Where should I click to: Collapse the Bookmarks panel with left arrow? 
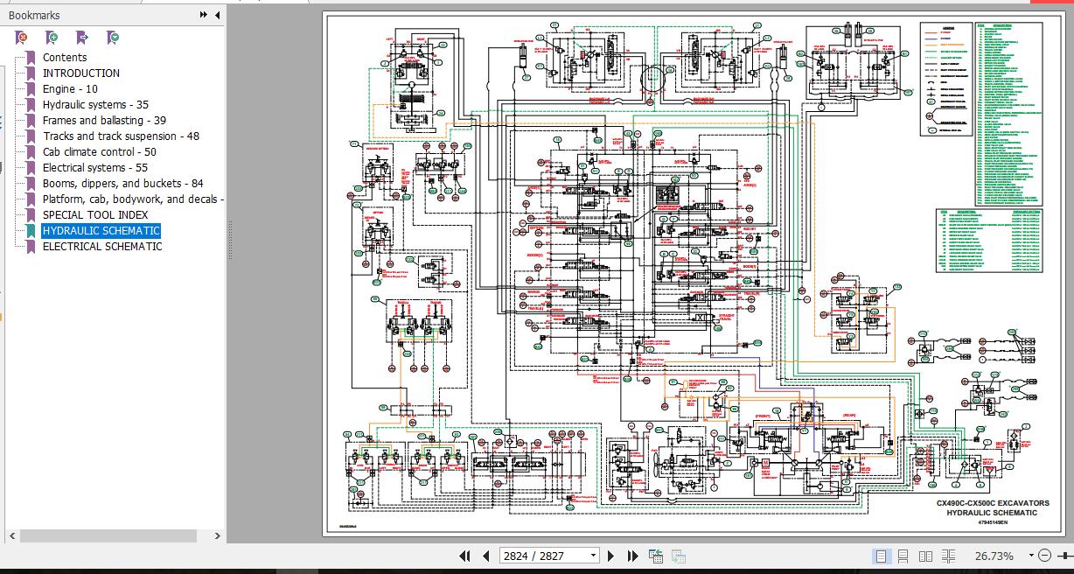(x=217, y=15)
